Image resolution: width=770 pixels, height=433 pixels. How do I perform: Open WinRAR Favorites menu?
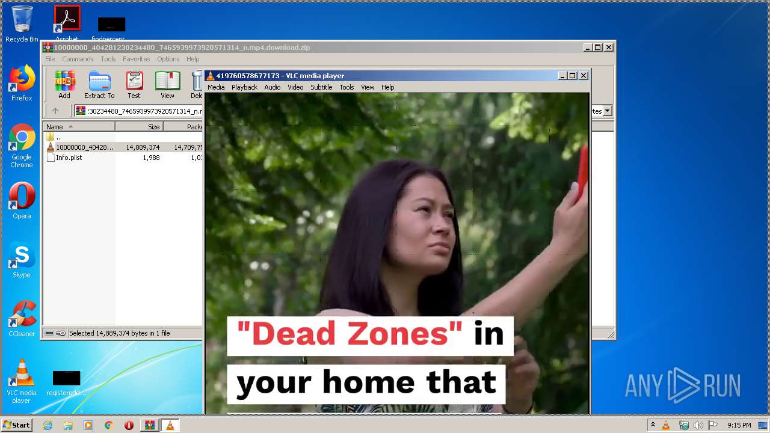click(x=137, y=59)
